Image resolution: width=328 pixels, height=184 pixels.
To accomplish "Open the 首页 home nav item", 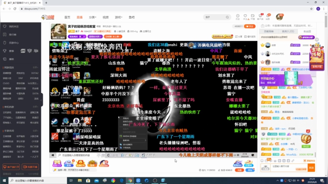I will [x=67, y=17].
